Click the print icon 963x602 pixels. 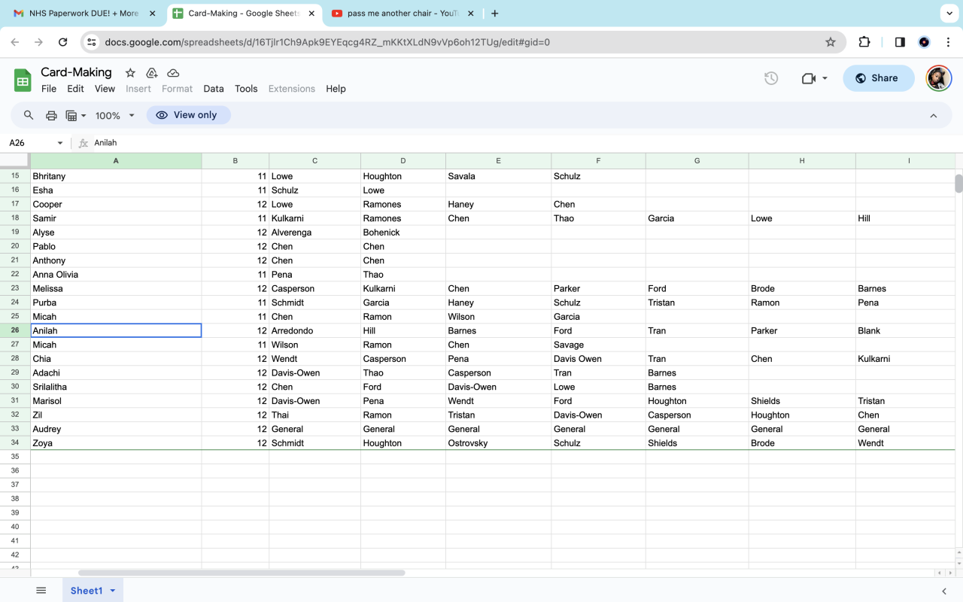coord(51,115)
